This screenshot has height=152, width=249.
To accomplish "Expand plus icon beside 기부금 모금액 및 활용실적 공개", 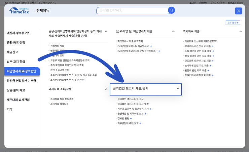I will coord(150,109).
